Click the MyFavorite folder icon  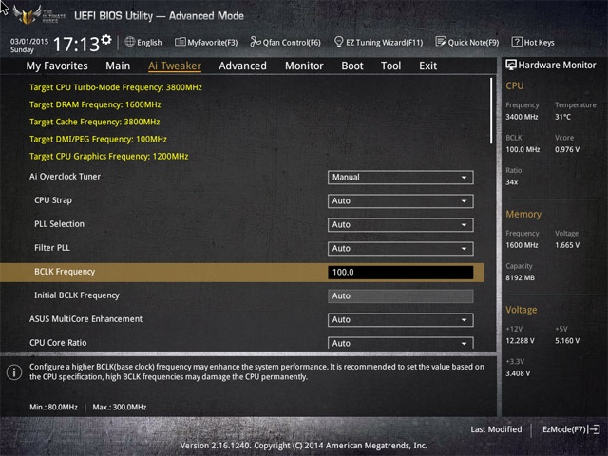pyautogui.click(x=180, y=42)
